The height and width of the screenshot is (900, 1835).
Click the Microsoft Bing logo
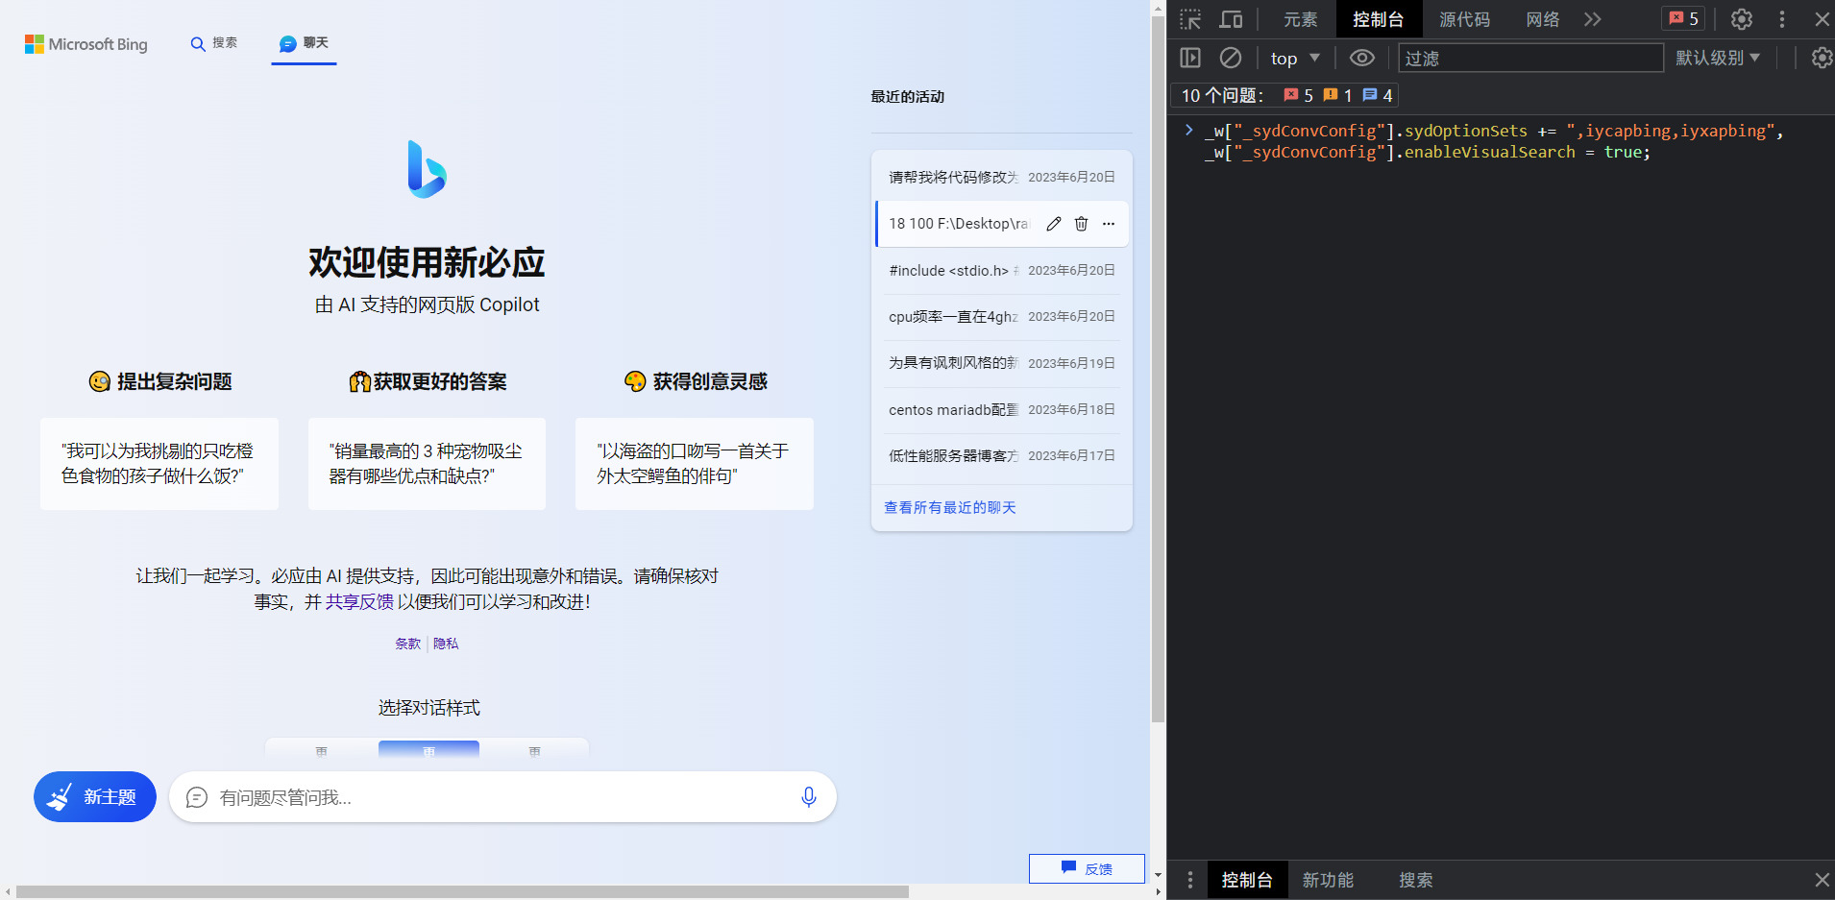86,44
